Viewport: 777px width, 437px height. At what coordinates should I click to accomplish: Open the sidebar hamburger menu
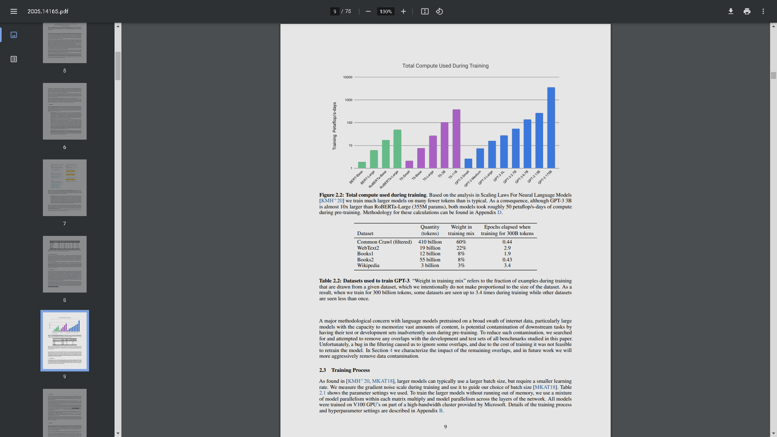point(14,11)
